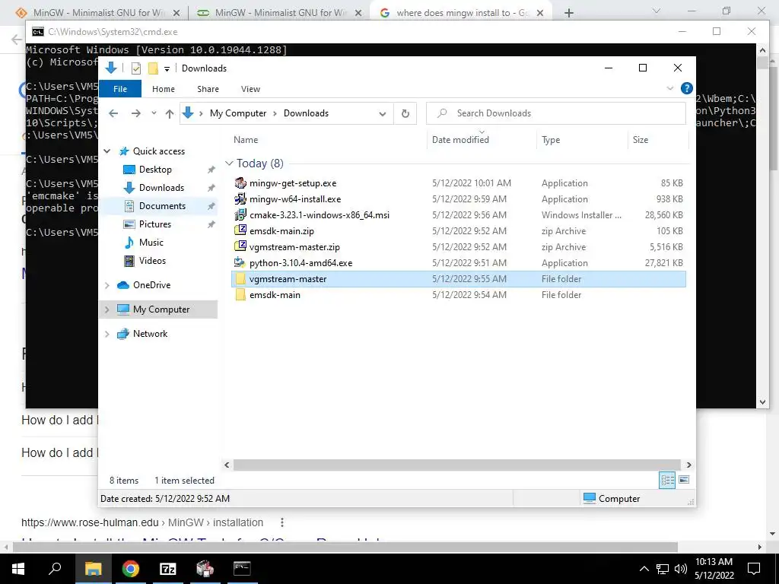This screenshot has height=584, width=779.
Task: Select the vgmstream-master folder icon
Action: pos(240,278)
